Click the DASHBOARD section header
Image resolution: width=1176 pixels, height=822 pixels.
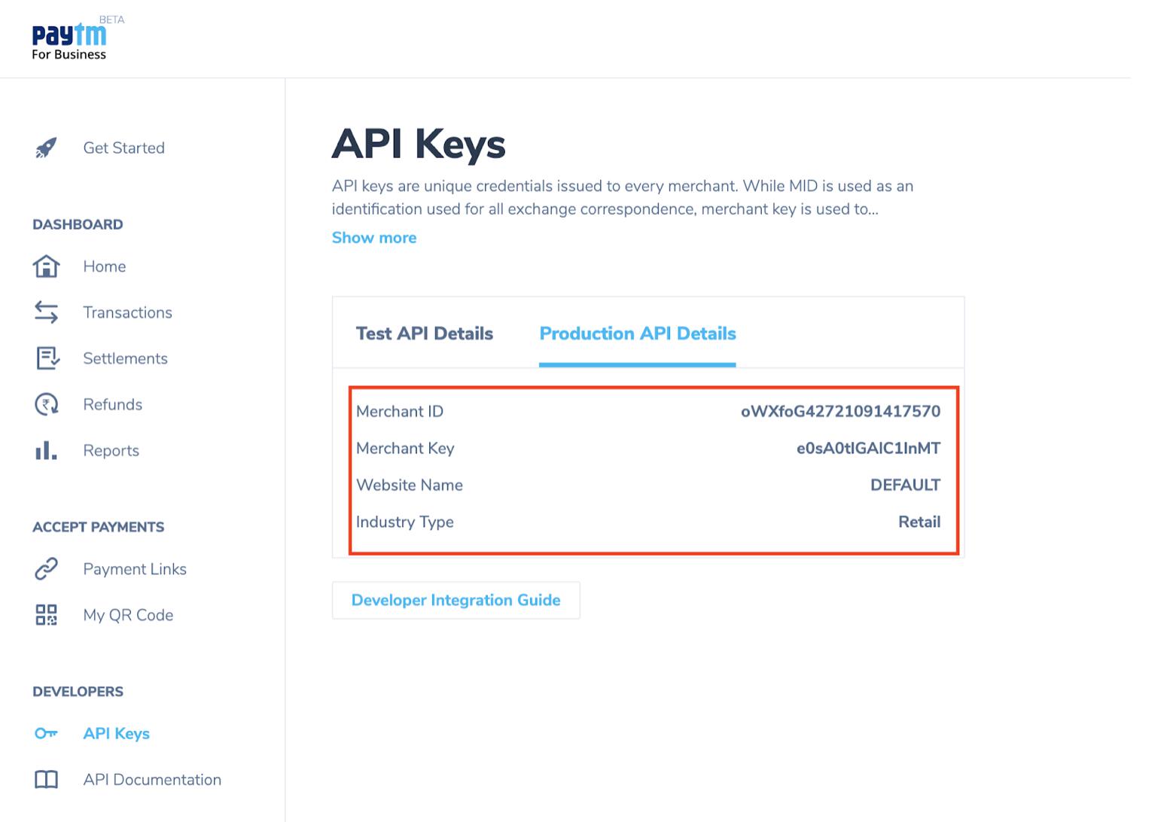point(78,224)
